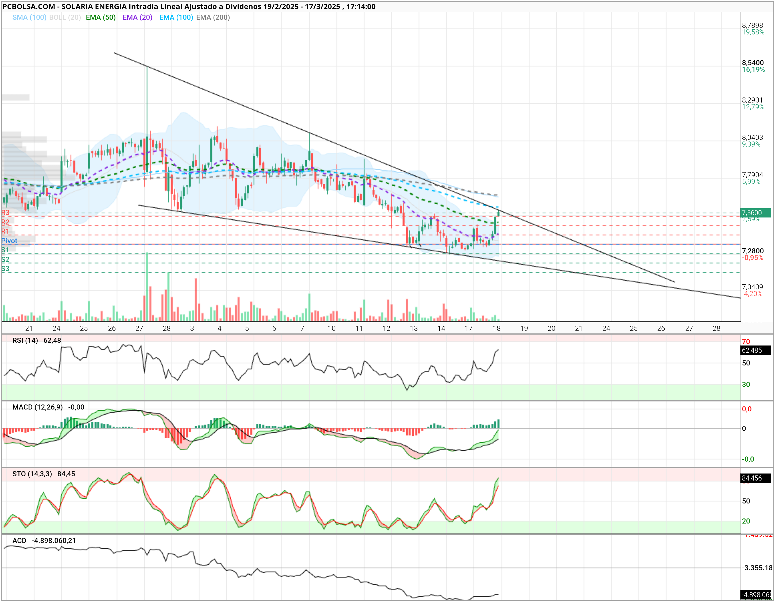This screenshot has height=602, width=775.
Task: Toggle the EMA (50) indicator legend
Action: [101, 17]
